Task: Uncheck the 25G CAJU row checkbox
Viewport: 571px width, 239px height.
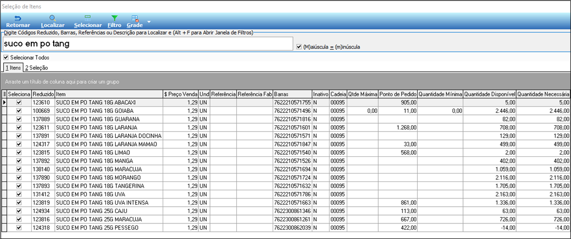Action: pos(19,211)
